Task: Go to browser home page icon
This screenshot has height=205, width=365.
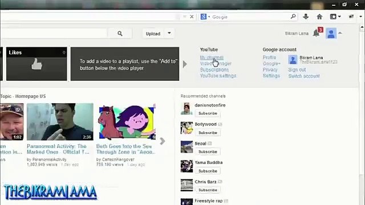Action: 319,17
